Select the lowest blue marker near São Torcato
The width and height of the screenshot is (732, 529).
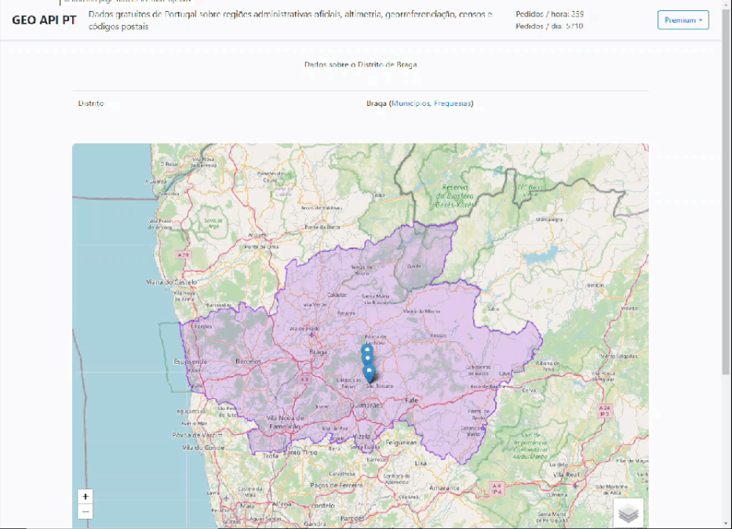pyautogui.click(x=370, y=375)
